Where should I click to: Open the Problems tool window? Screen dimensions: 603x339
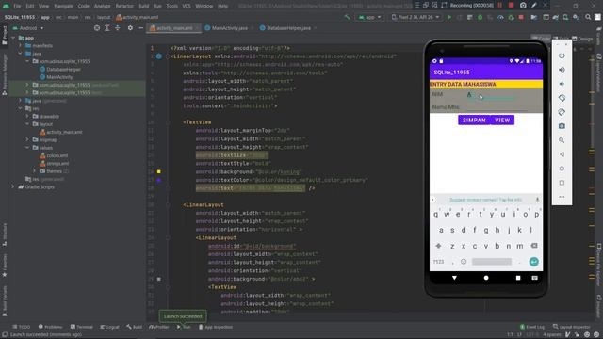point(50,327)
